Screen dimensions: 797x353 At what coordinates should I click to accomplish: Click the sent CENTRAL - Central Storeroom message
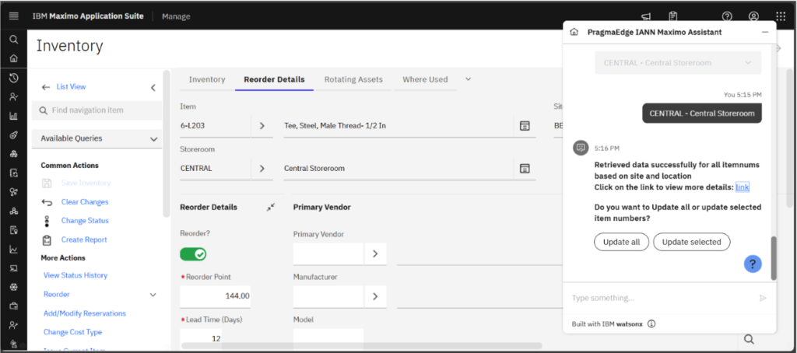702,114
